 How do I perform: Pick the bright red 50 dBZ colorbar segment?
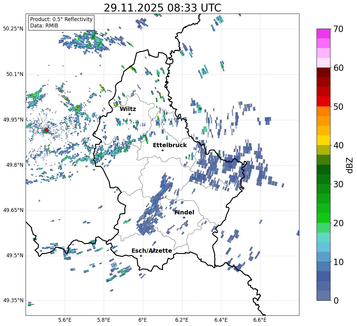(x=324, y=101)
